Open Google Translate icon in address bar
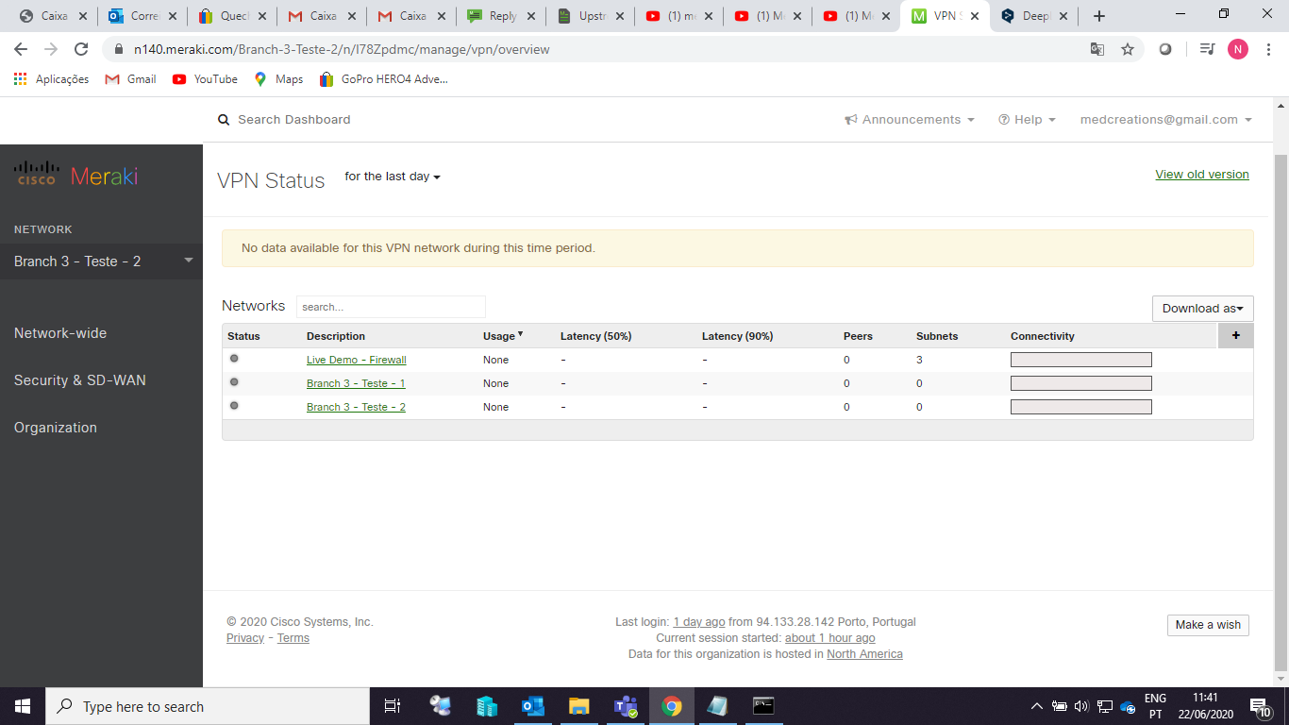 [1097, 49]
